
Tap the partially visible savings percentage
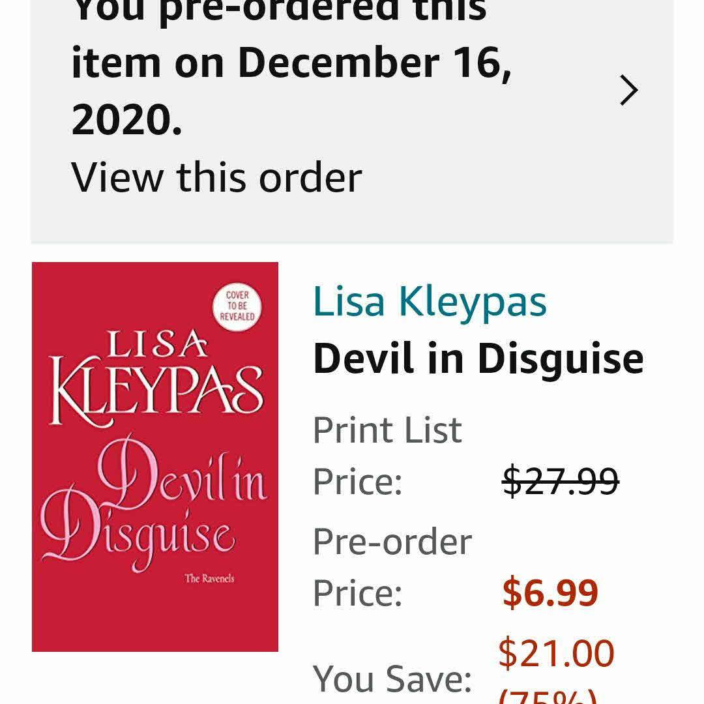[548, 695]
